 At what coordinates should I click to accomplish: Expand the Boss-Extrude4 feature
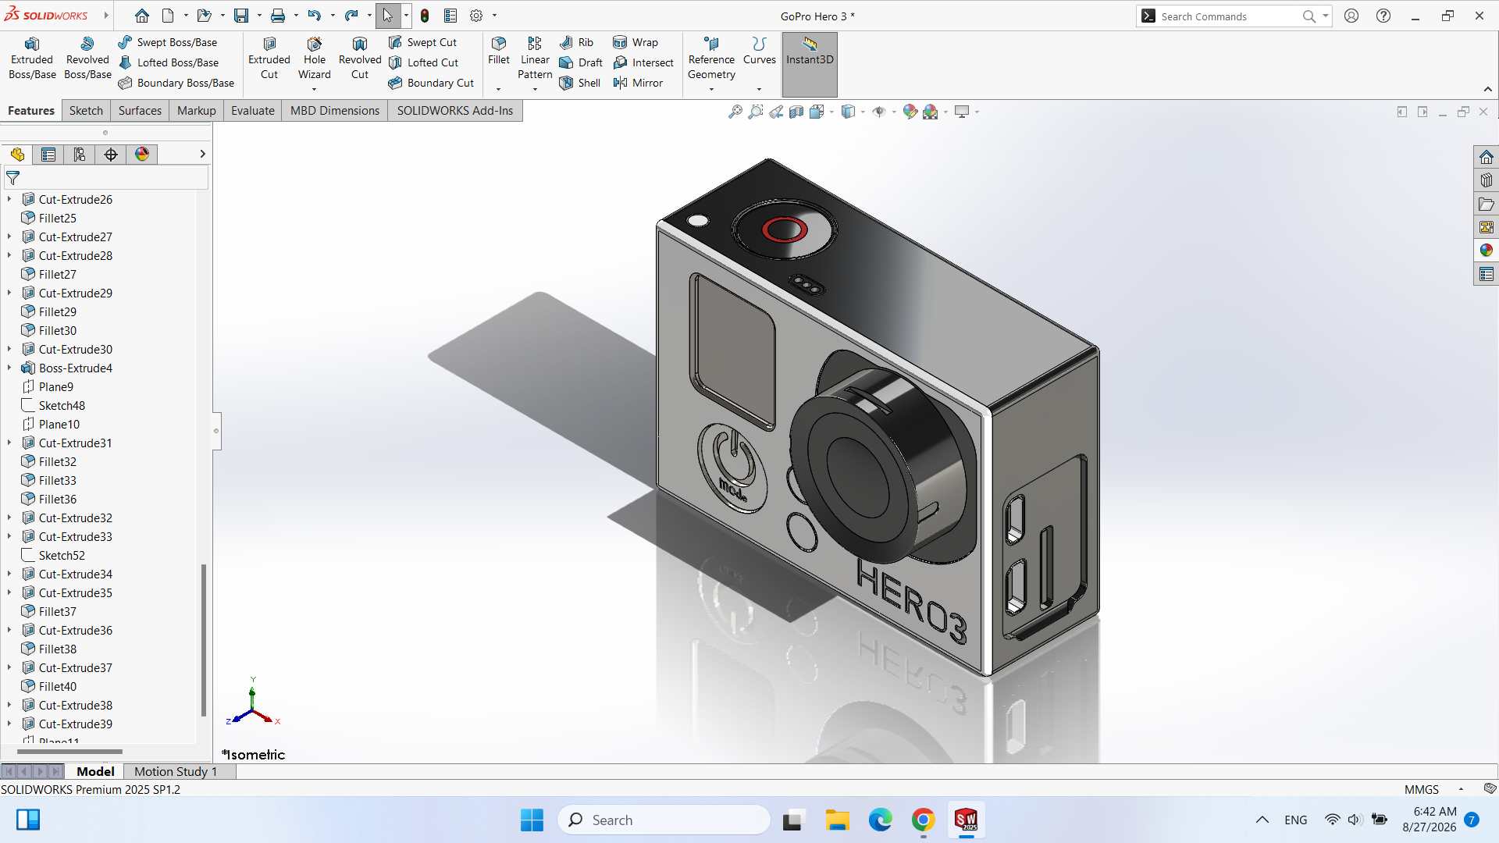pyautogui.click(x=9, y=368)
